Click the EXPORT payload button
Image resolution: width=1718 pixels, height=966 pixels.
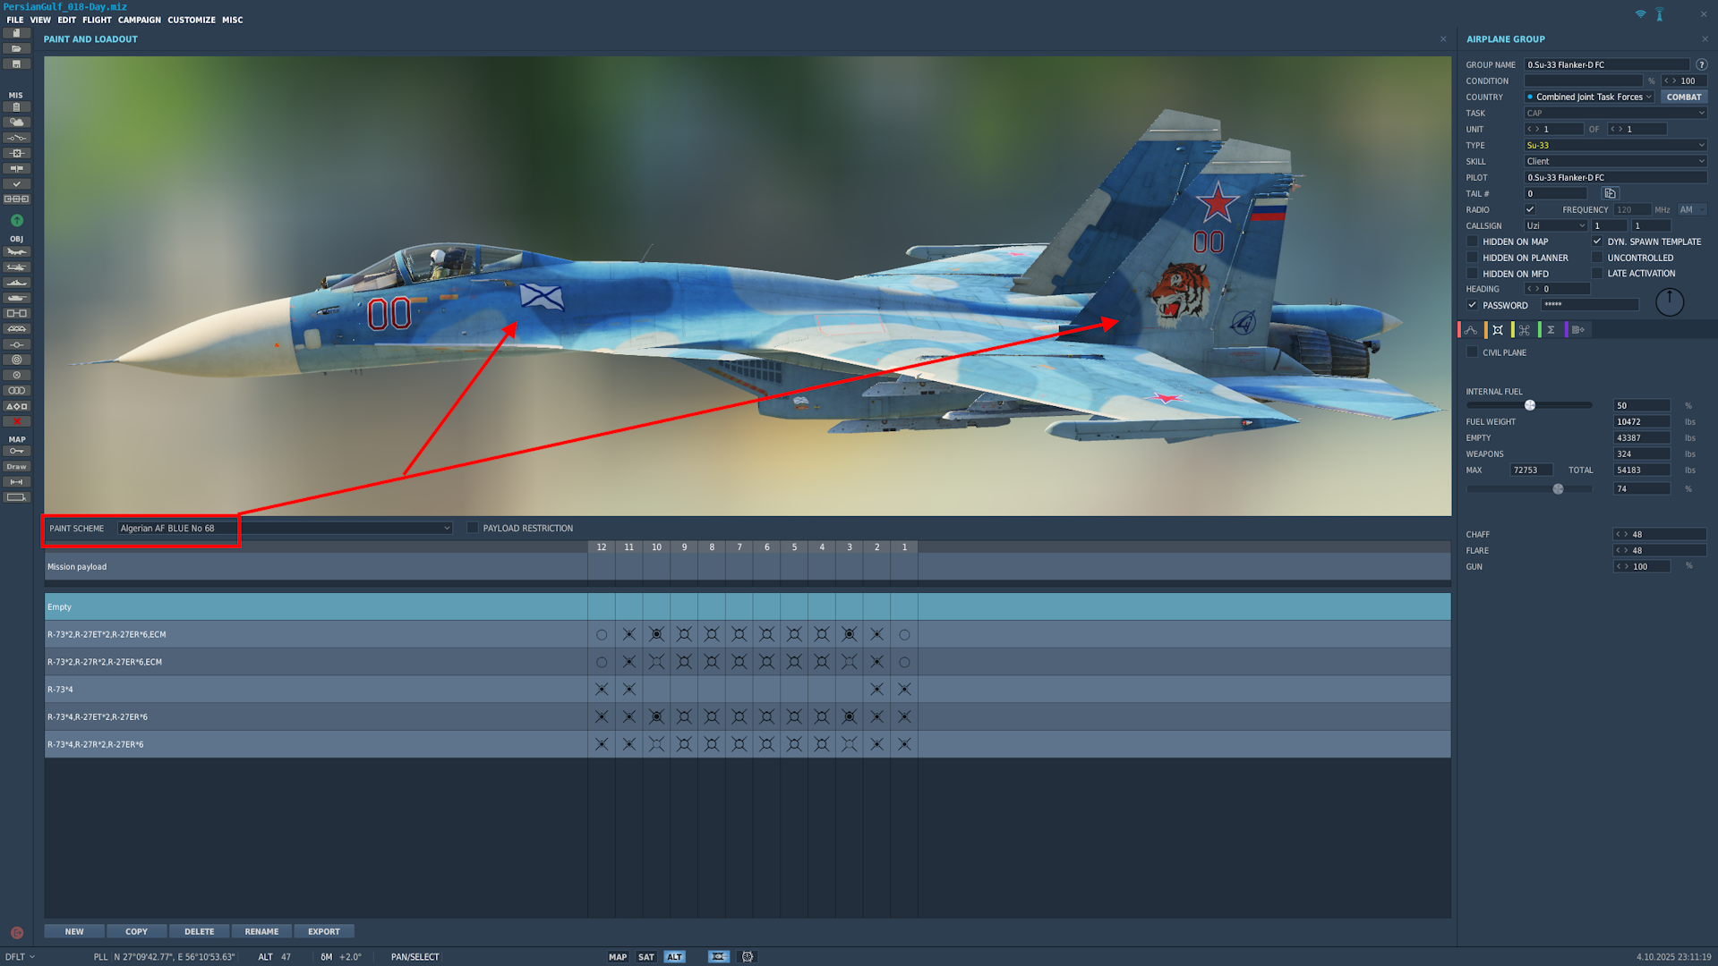[x=324, y=931]
